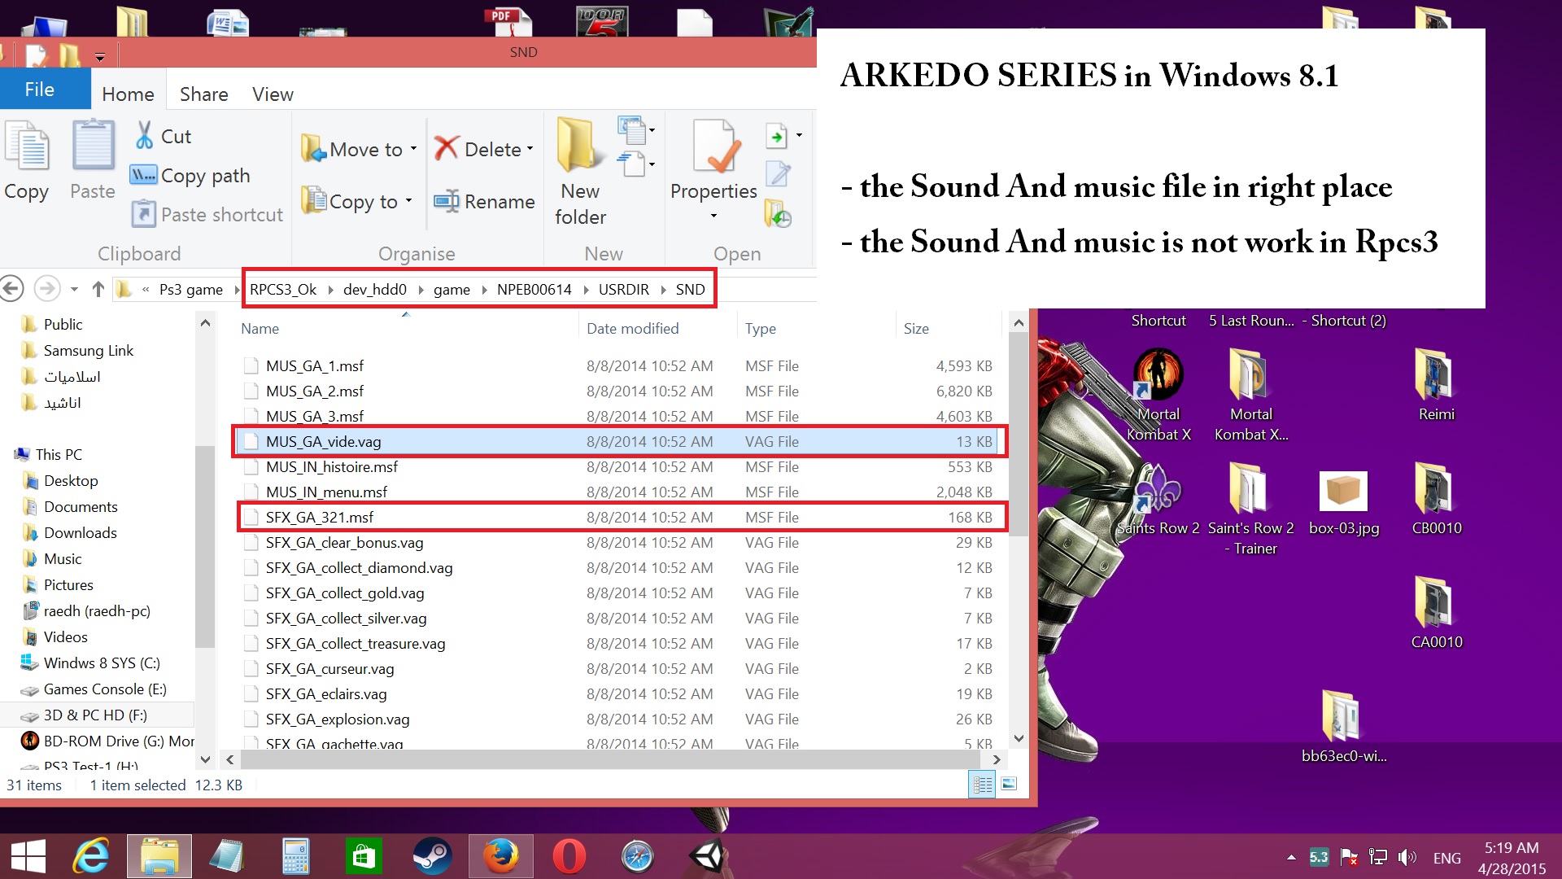This screenshot has width=1562, height=879.
Task: Open recent locations dropdown arrow
Action: click(74, 289)
